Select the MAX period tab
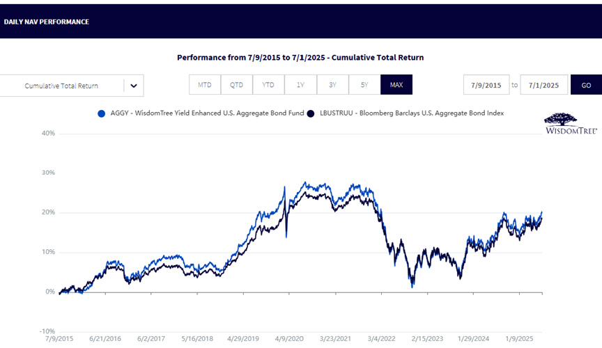This screenshot has height=348, width=602. pos(396,85)
